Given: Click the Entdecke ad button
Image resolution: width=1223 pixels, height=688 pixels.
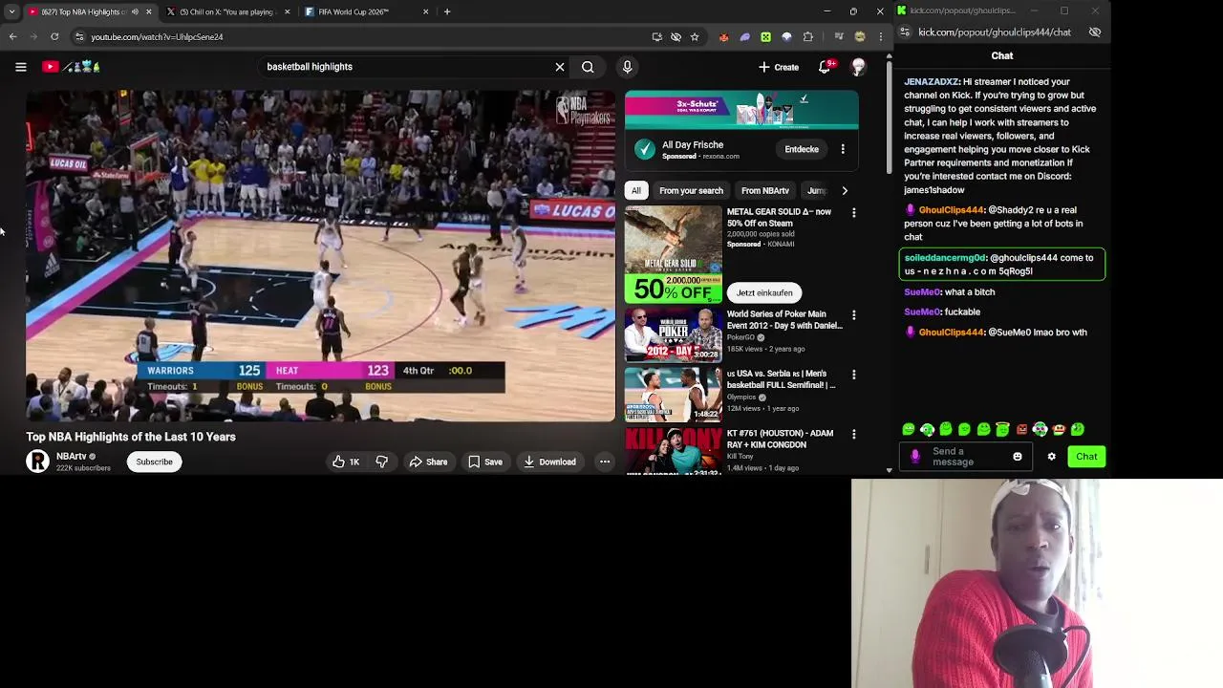Looking at the screenshot, I should [802, 149].
